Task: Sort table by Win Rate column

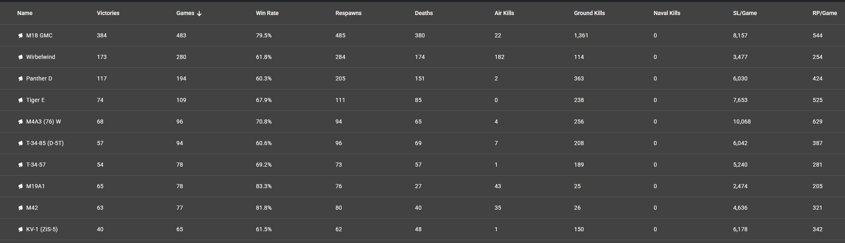Action: point(267,13)
